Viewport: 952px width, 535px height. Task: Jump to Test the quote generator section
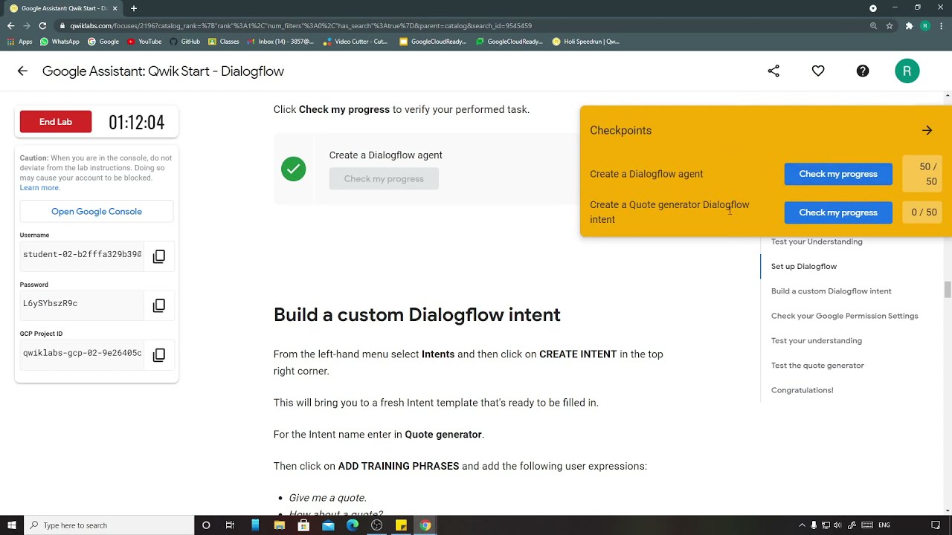coord(817,366)
